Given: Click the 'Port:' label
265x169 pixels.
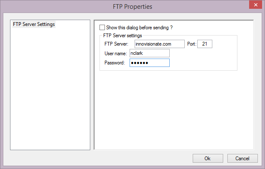Looking at the screenshot, I should [191, 44].
